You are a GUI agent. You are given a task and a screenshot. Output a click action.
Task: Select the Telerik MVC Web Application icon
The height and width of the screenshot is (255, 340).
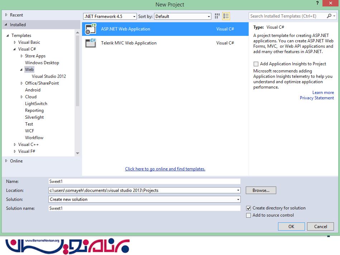coord(91,43)
